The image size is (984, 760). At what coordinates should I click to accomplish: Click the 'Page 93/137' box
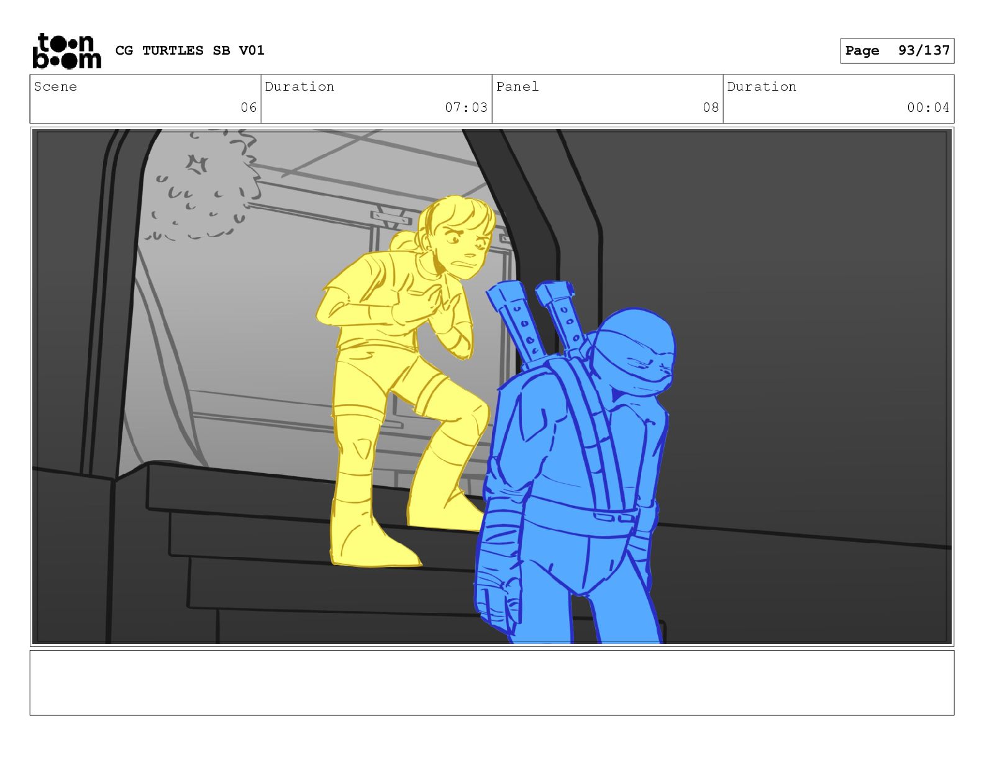tap(897, 51)
